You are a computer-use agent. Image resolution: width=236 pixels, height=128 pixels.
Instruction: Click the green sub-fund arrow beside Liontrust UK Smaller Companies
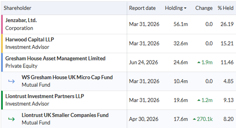11,119
